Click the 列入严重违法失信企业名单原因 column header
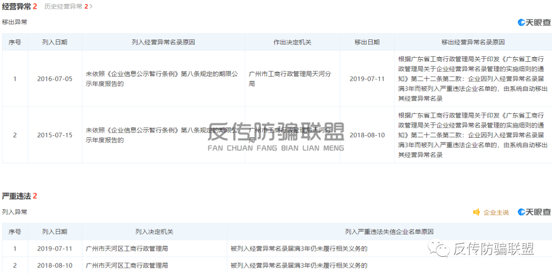Viewport: 552px width, 273px height. [x=389, y=232]
